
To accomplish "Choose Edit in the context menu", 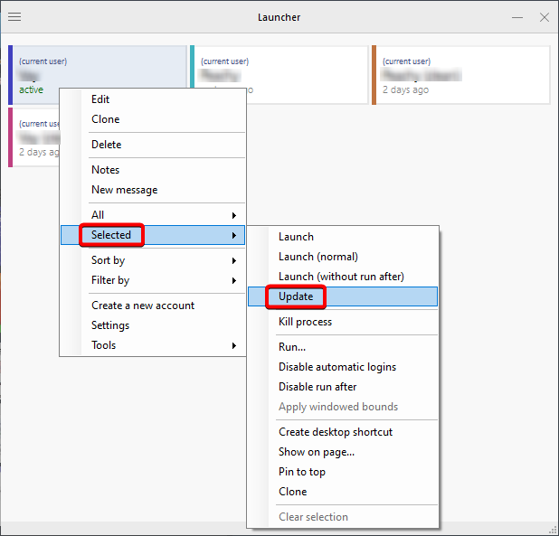I will 153,99.
